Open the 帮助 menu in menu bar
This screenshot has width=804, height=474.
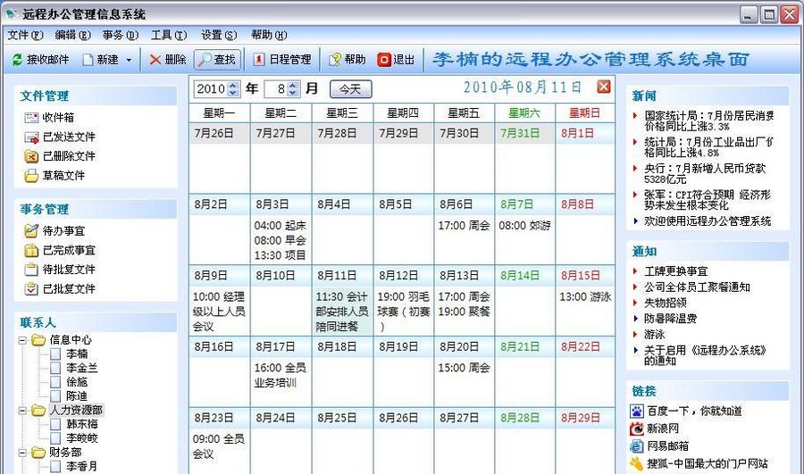pyautogui.click(x=269, y=35)
